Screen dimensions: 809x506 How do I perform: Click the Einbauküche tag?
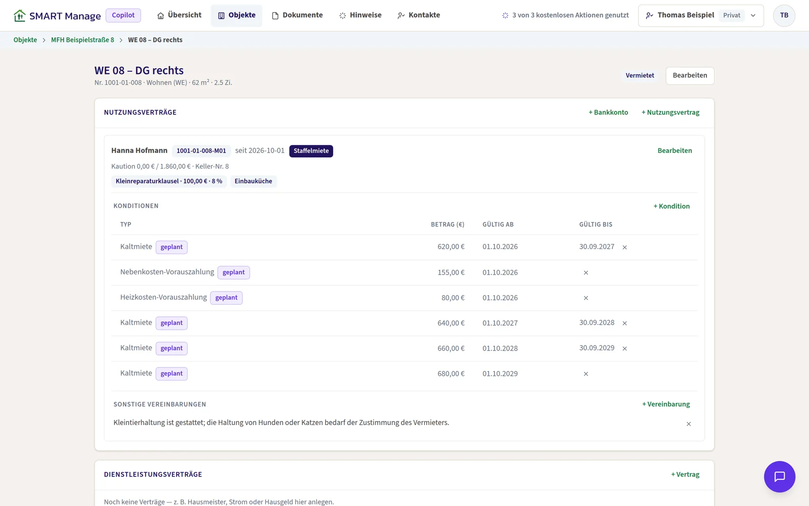tap(253, 181)
